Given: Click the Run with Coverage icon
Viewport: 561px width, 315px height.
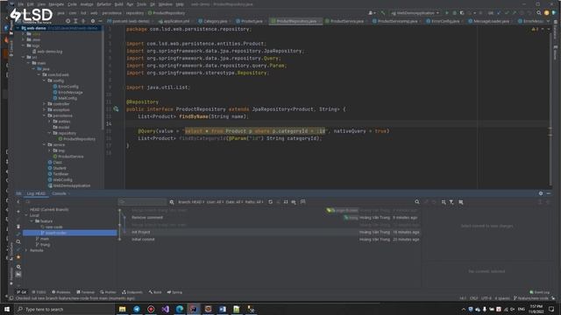Looking at the screenshot, I should coord(462,13).
